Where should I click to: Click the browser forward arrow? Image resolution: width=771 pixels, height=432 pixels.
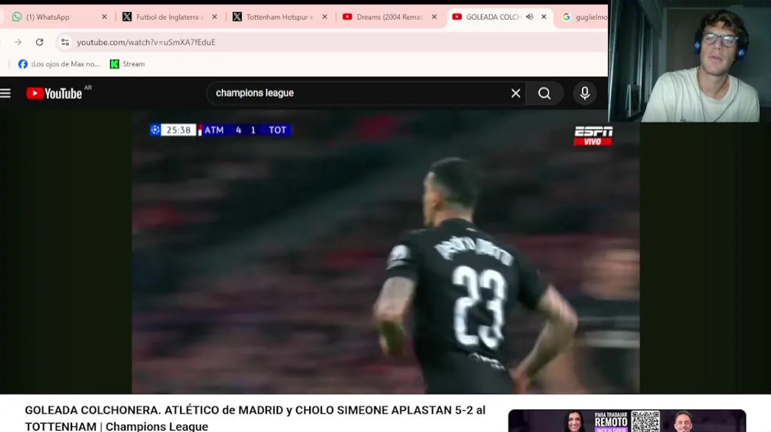tap(18, 42)
